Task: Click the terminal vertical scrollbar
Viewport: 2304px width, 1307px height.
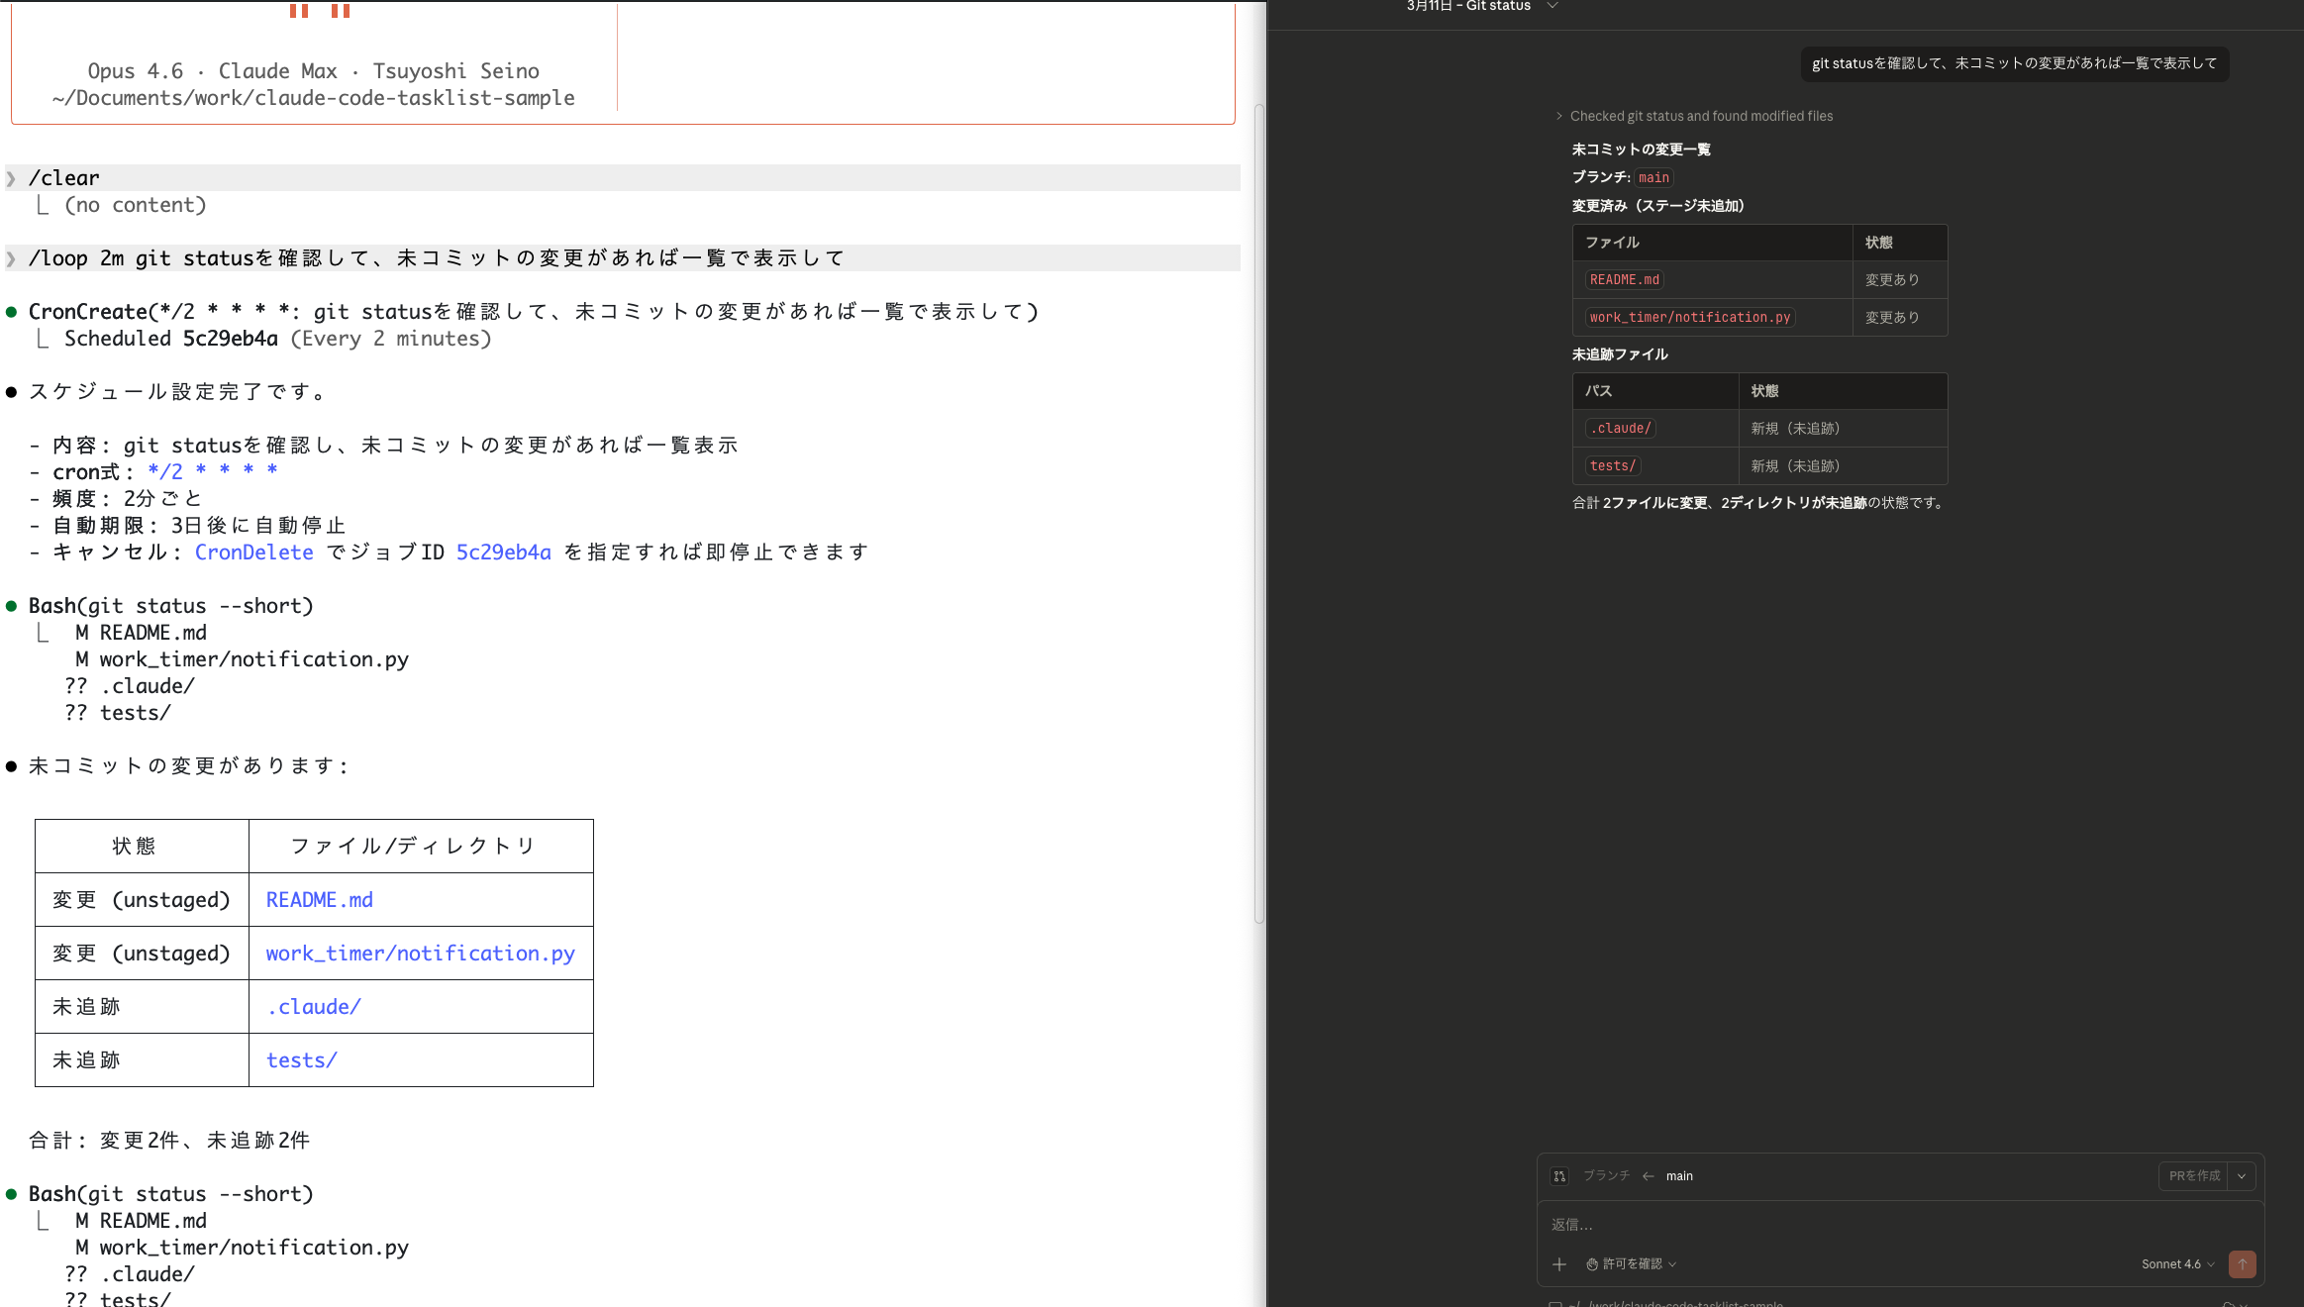Action: click(1258, 515)
